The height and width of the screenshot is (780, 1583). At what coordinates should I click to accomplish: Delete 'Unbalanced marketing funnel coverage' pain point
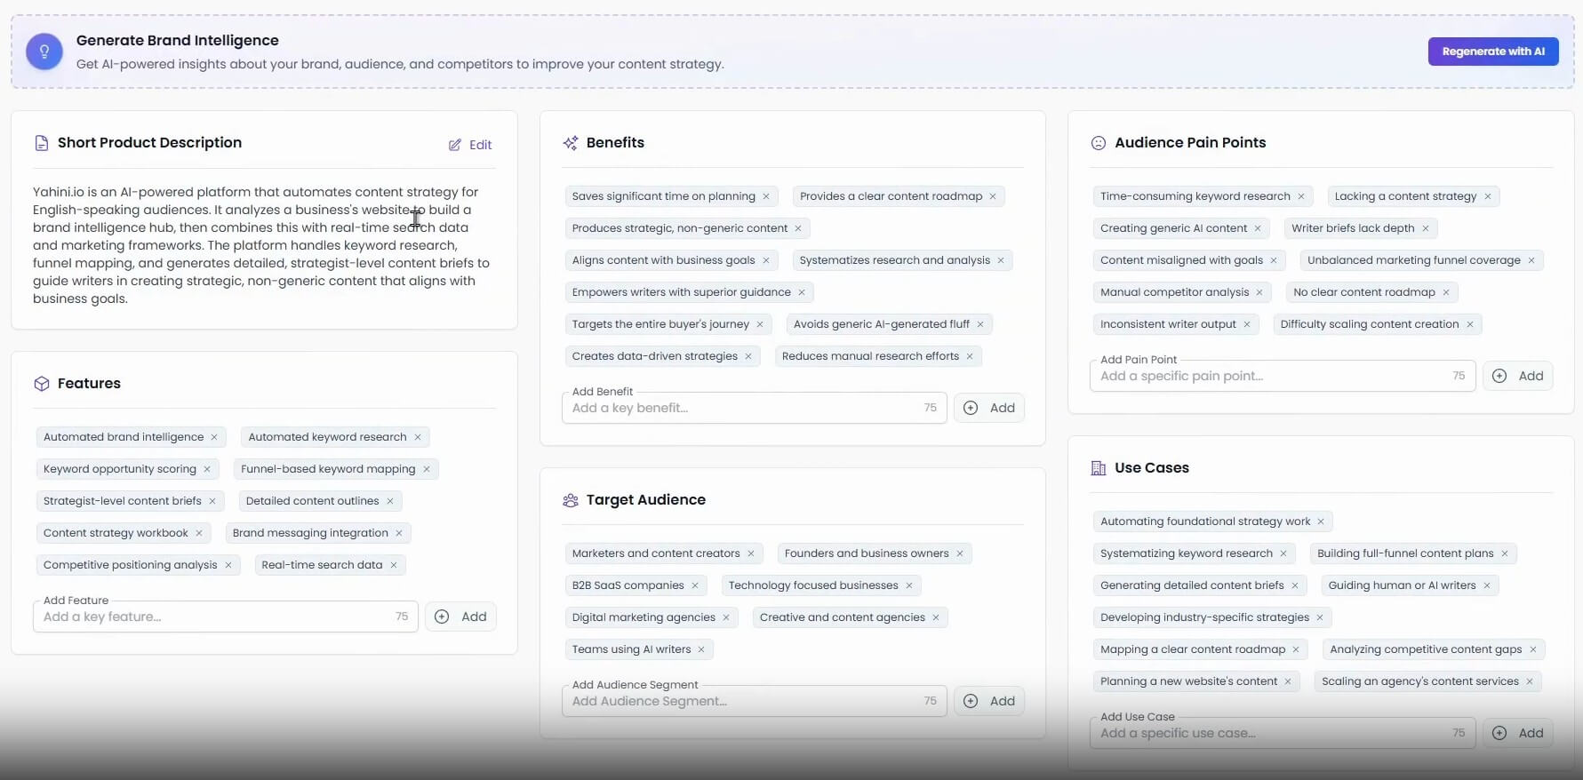tap(1531, 260)
